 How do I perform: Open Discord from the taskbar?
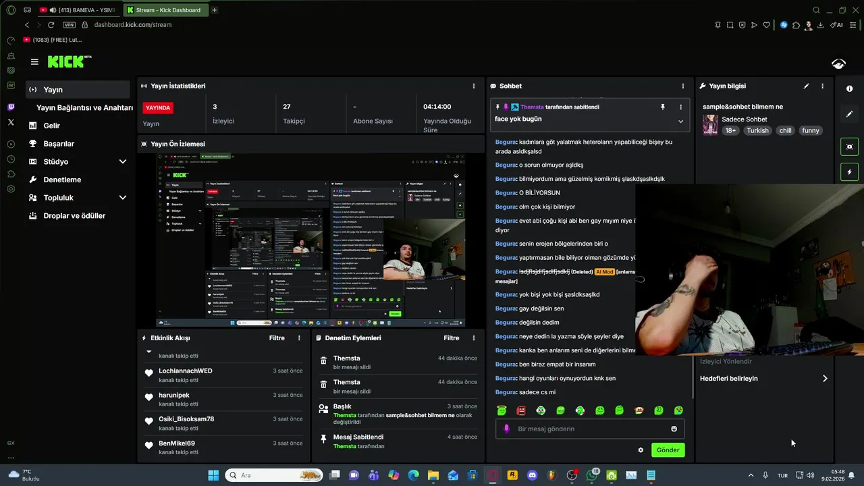(533, 475)
